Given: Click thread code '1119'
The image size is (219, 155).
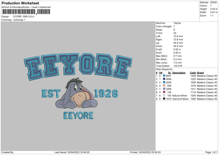Looking at the screenshot, I should click(193, 92).
